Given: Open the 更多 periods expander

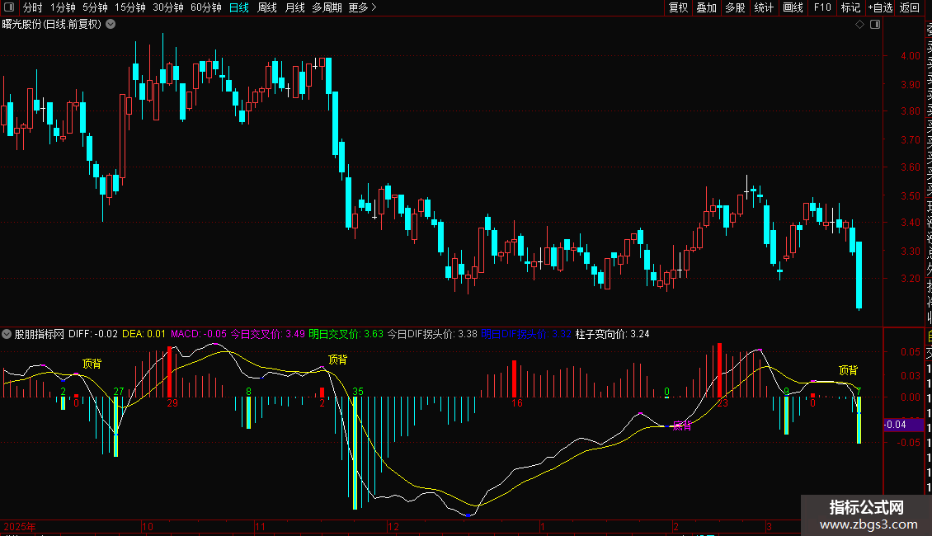Looking at the screenshot, I should 363,7.
